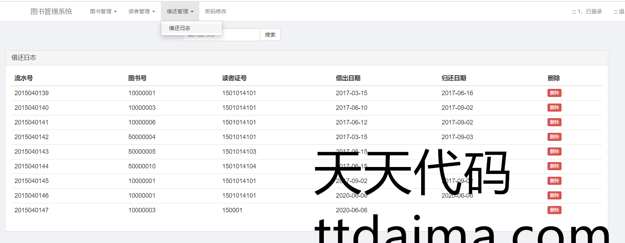
Task: Collapse the 借还管理 dropdown menu
Action: point(180,12)
